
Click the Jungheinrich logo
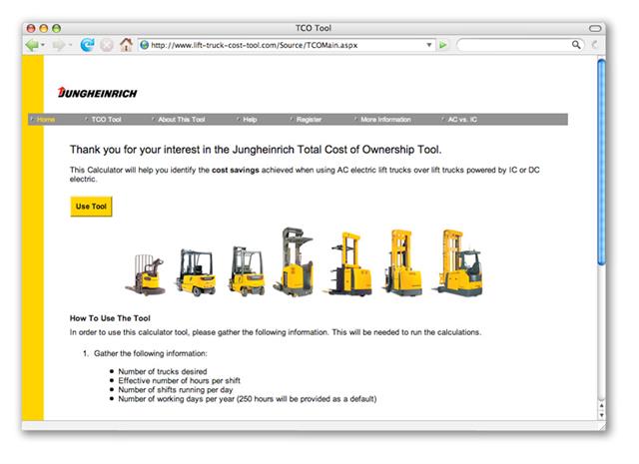pyautogui.click(x=97, y=93)
